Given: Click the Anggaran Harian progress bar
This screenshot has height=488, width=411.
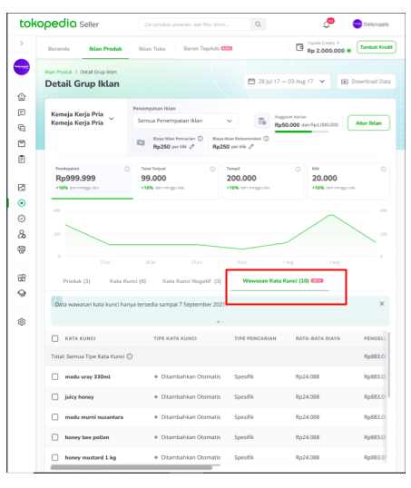Looking at the screenshot, I should 301,132.
